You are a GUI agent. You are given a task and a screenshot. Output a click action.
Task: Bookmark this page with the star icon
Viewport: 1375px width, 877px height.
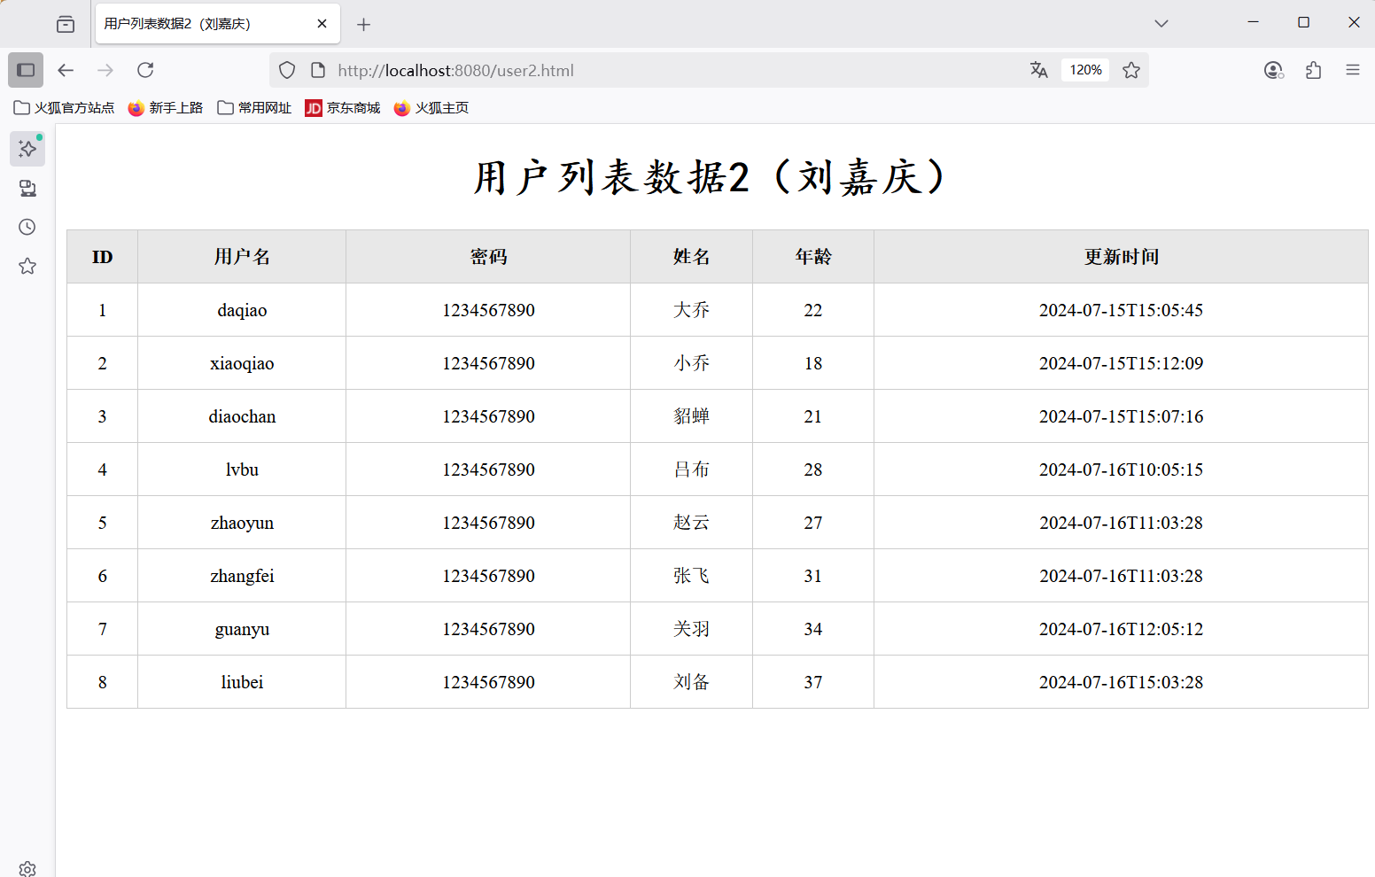1131,70
